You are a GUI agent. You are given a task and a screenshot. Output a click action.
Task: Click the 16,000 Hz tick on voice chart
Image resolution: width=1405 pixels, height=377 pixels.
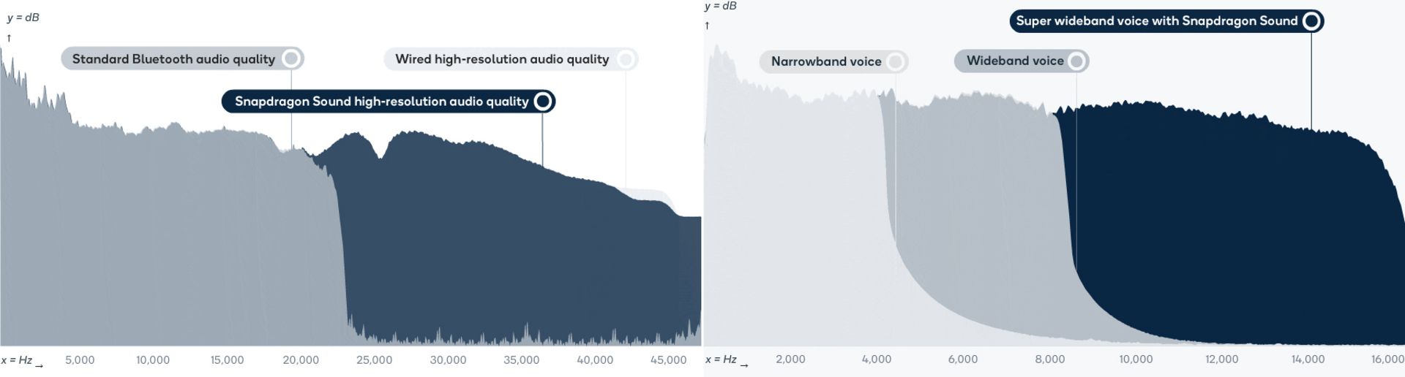(1387, 359)
